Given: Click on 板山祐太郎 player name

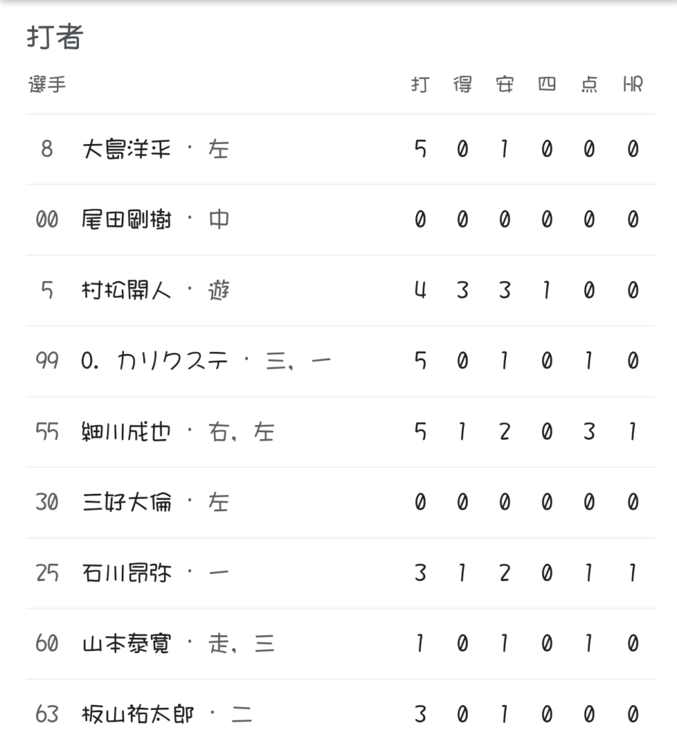Looking at the screenshot, I should click(x=138, y=714).
